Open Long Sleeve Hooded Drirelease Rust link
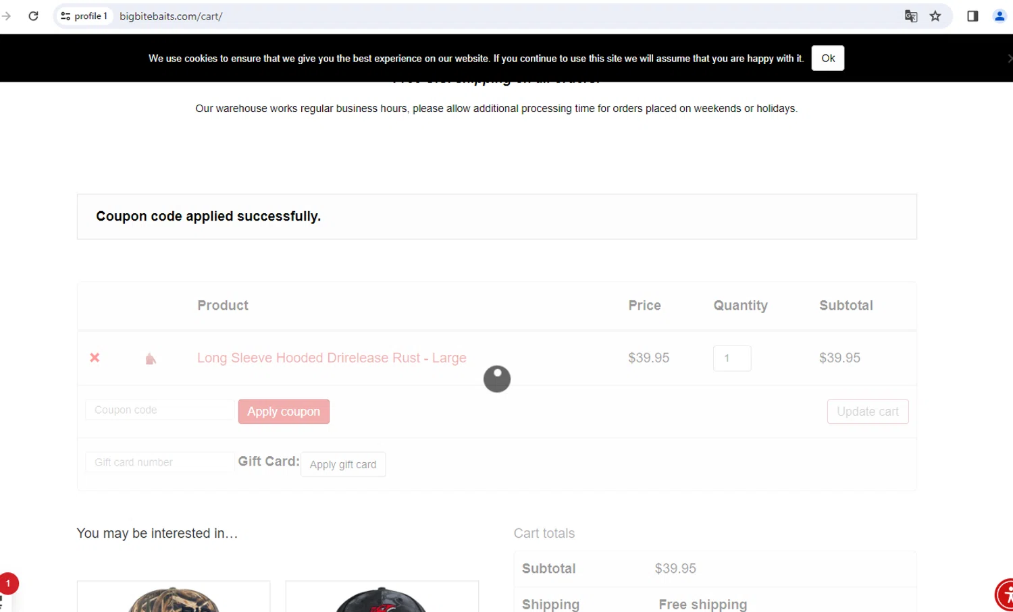The height and width of the screenshot is (612, 1013). point(332,358)
